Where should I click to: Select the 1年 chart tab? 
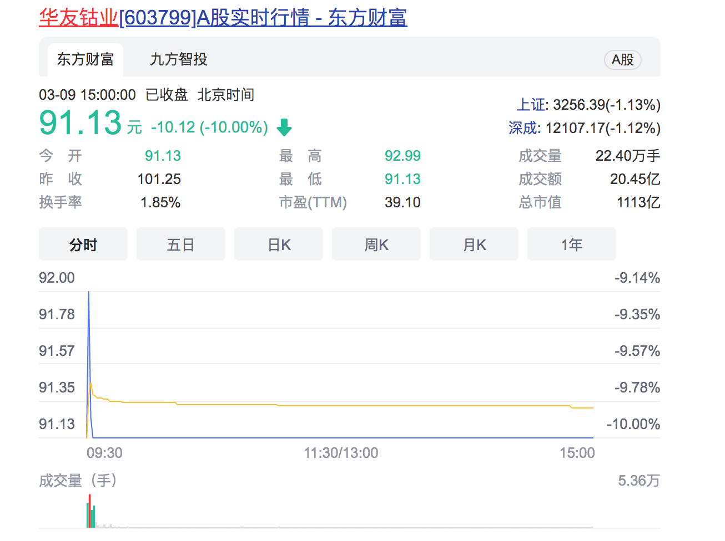(x=572, y=244)
